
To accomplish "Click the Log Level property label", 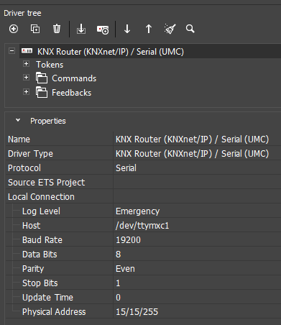I will click(x=41, y=211).
